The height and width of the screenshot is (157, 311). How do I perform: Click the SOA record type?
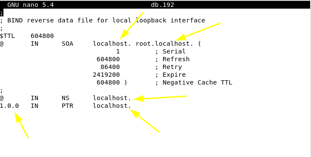[67, 44]
